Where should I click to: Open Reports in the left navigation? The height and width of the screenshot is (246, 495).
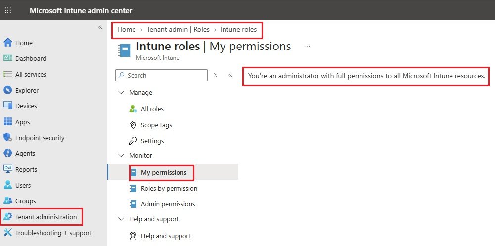click(26, 170)
